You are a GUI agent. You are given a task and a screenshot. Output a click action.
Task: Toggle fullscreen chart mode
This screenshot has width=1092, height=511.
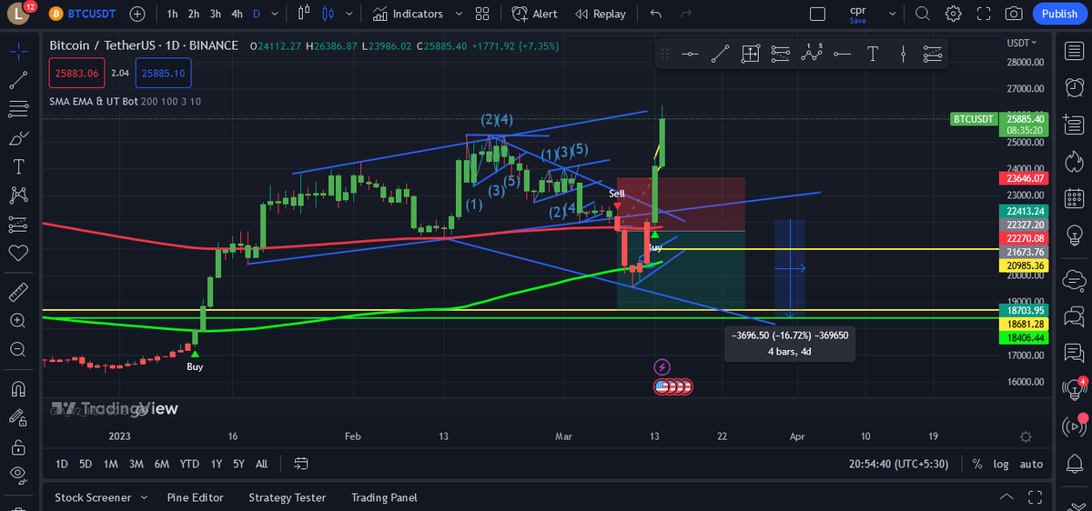click(983, 14)
